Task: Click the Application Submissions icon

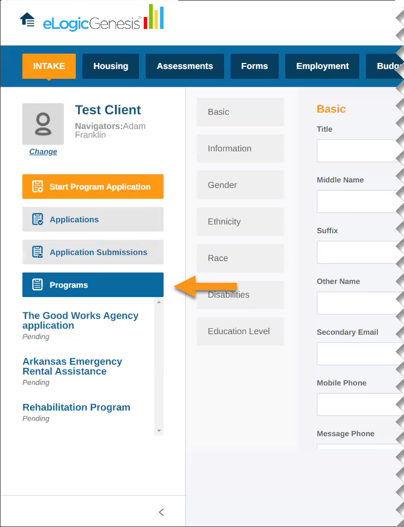Action: (x=37, y=252)
